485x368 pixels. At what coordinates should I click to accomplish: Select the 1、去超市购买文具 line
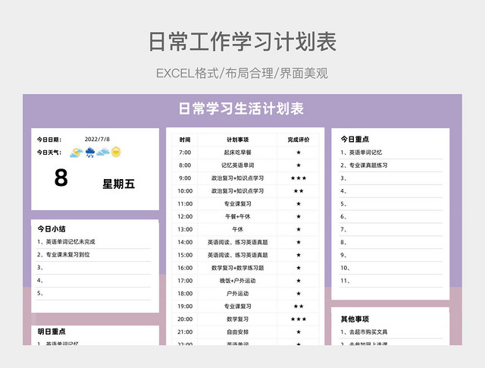364,332
